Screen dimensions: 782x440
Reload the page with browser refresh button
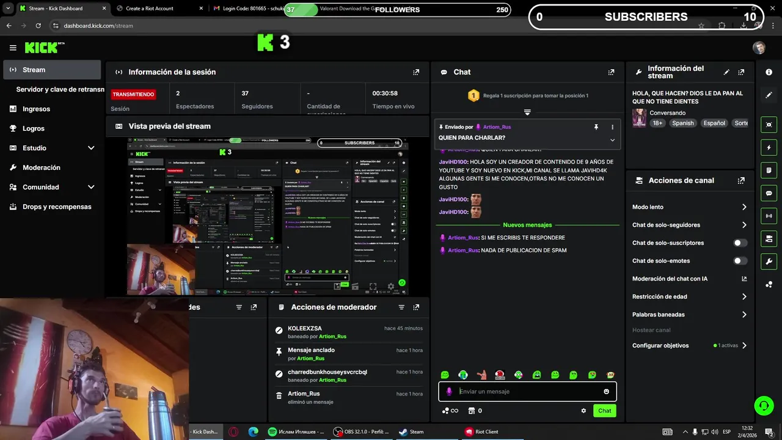pos(38,26)
